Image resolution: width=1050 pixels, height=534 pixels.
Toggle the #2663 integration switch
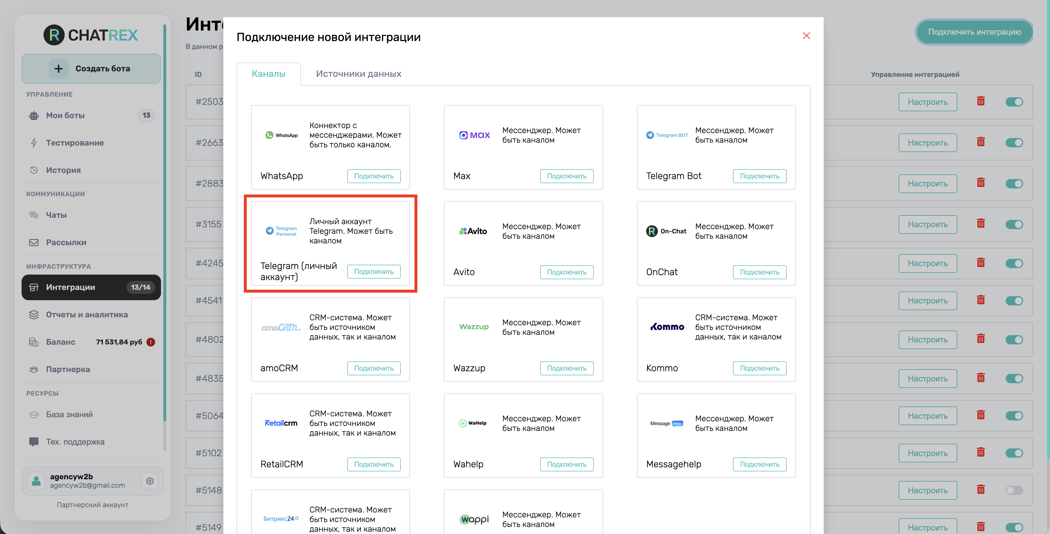click(1014, 143)
